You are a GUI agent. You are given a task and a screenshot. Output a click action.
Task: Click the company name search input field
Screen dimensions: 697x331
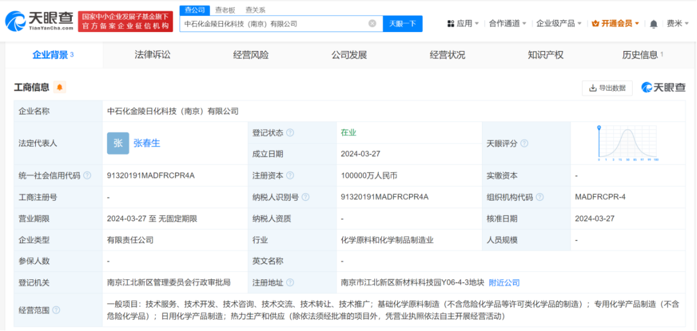[x=274, y=23]
